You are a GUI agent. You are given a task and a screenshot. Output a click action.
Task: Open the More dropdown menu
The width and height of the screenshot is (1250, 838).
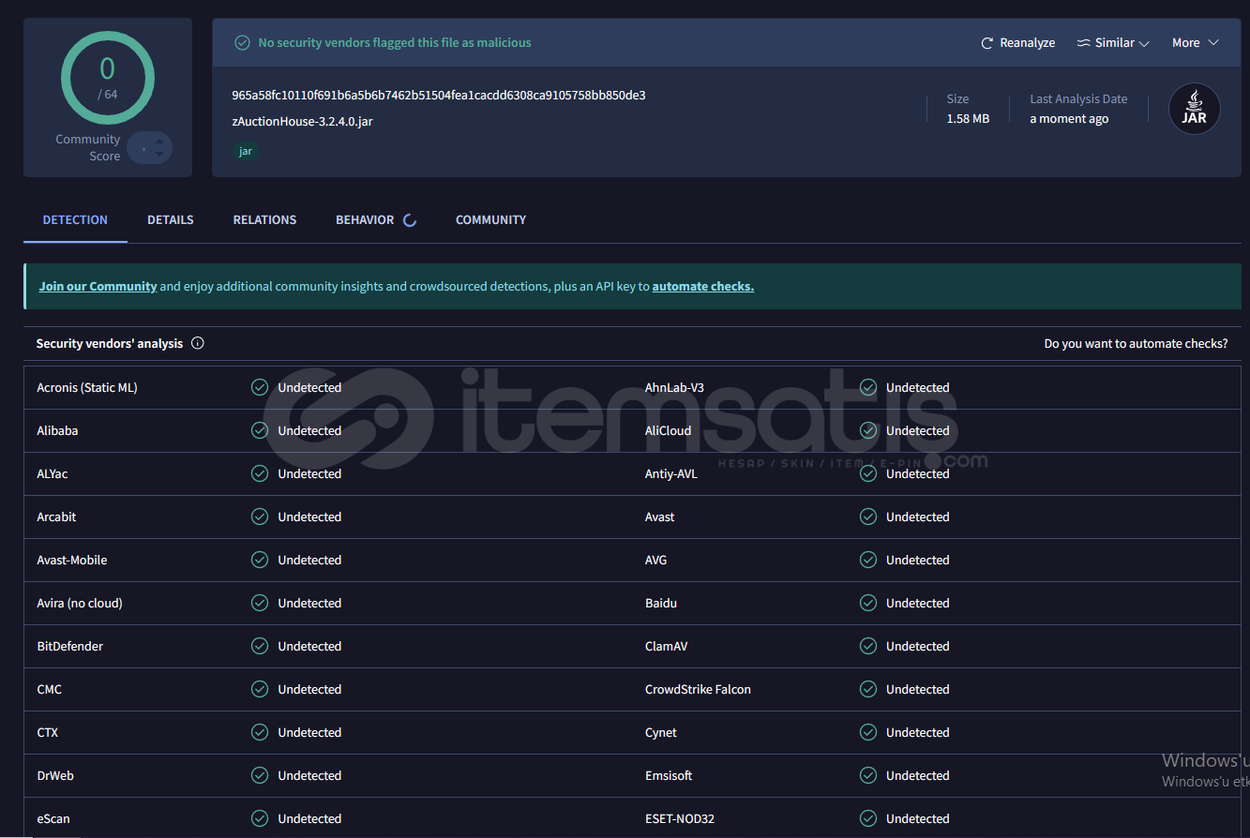click(1196, 43)
